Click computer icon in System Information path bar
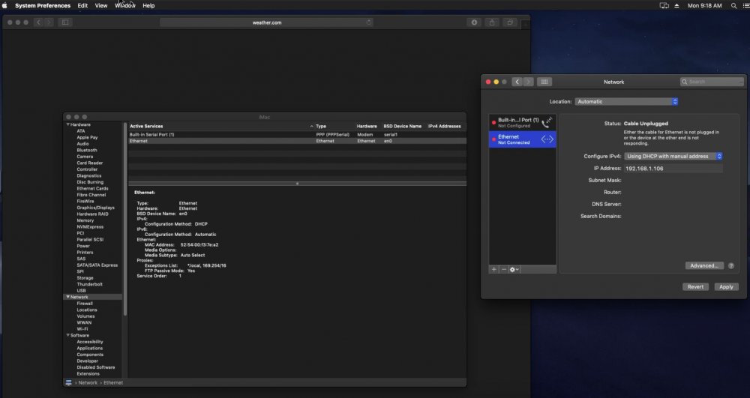The image size is (750, 398). coord(68,383)
